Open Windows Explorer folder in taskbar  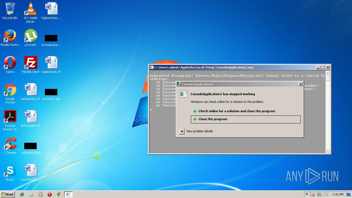tap(31, 194)
